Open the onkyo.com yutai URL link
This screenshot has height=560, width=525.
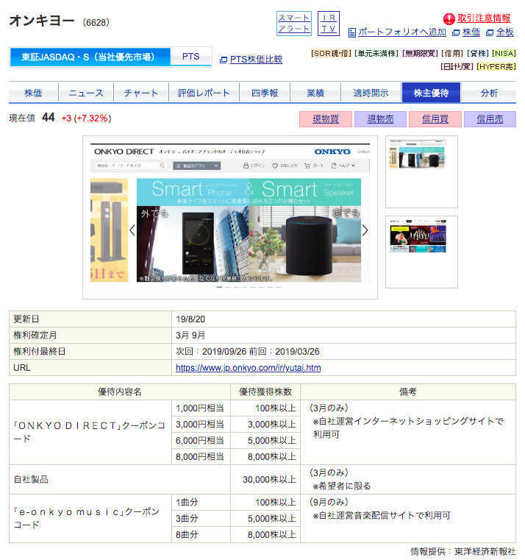[248, 368]
